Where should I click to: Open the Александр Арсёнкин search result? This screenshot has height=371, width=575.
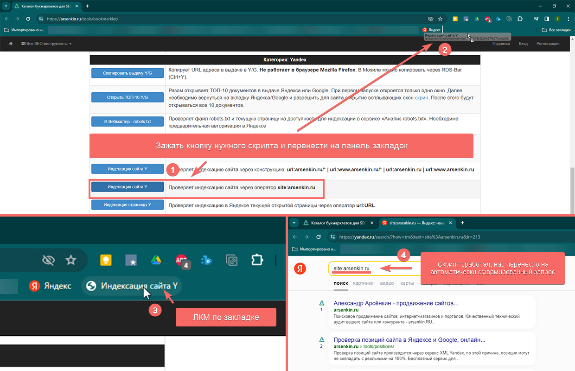(x=396, y=303)
